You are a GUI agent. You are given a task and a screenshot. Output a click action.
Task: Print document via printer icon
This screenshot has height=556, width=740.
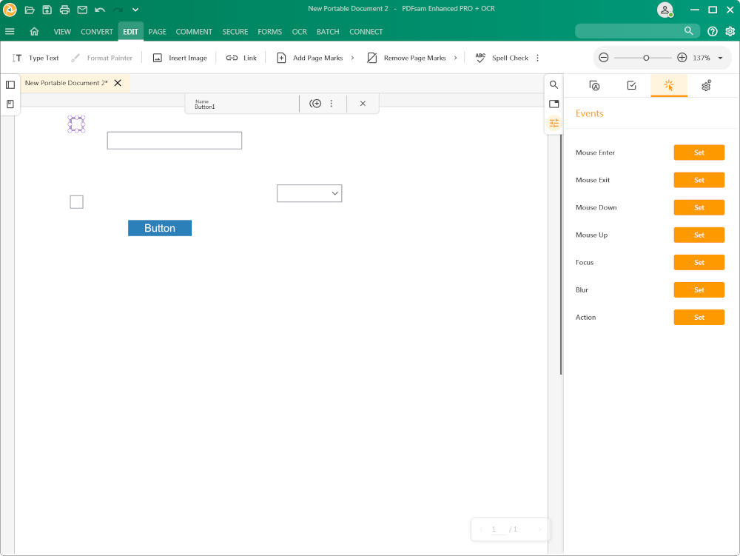point(64,10)
